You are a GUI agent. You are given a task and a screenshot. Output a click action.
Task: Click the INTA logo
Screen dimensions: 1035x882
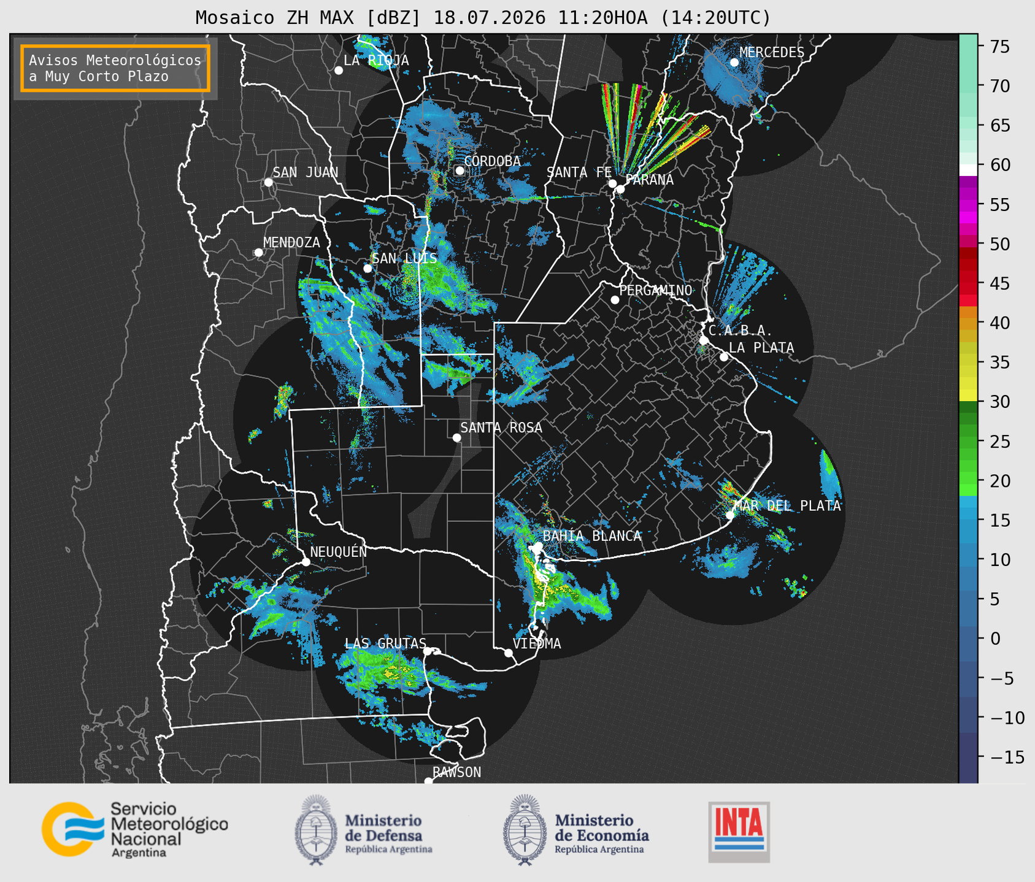pos(739,832)
